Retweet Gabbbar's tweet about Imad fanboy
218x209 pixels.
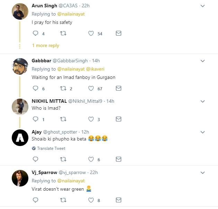pos(63,89)
